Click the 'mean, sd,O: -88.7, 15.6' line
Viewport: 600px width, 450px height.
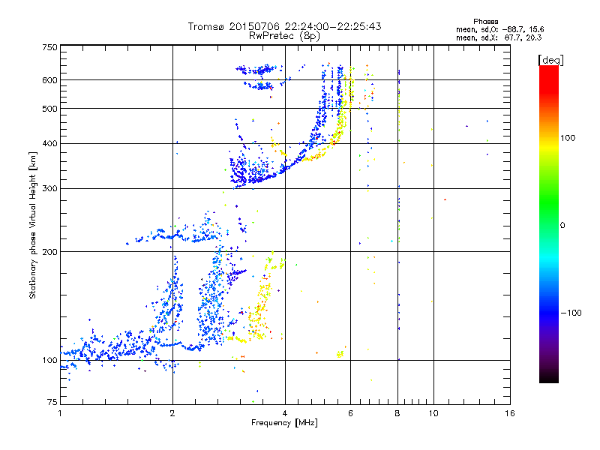point(499,29)
